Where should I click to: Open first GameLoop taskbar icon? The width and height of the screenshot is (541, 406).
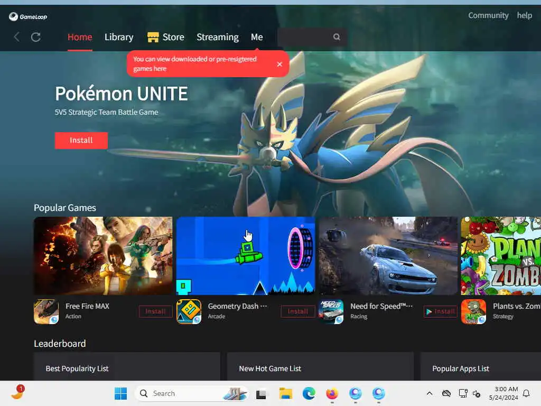point(356,393)
